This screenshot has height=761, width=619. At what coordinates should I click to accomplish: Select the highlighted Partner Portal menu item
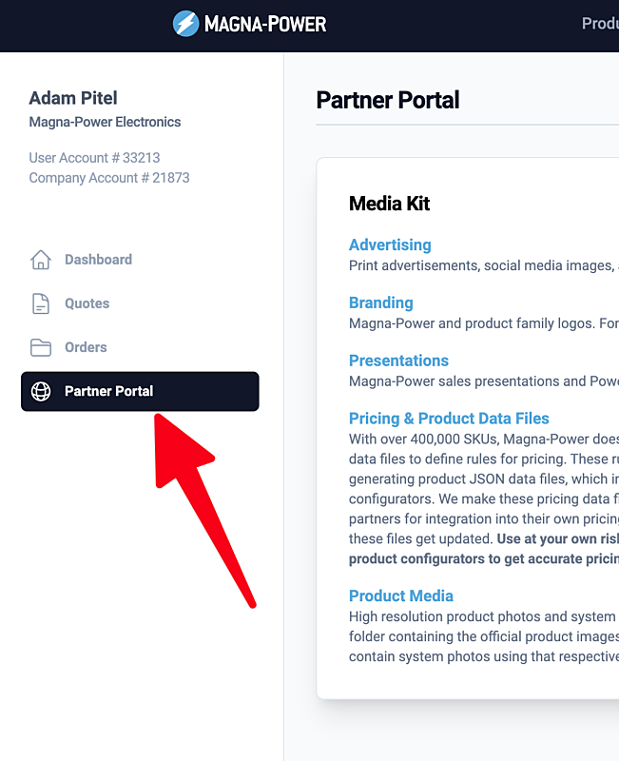140,391
